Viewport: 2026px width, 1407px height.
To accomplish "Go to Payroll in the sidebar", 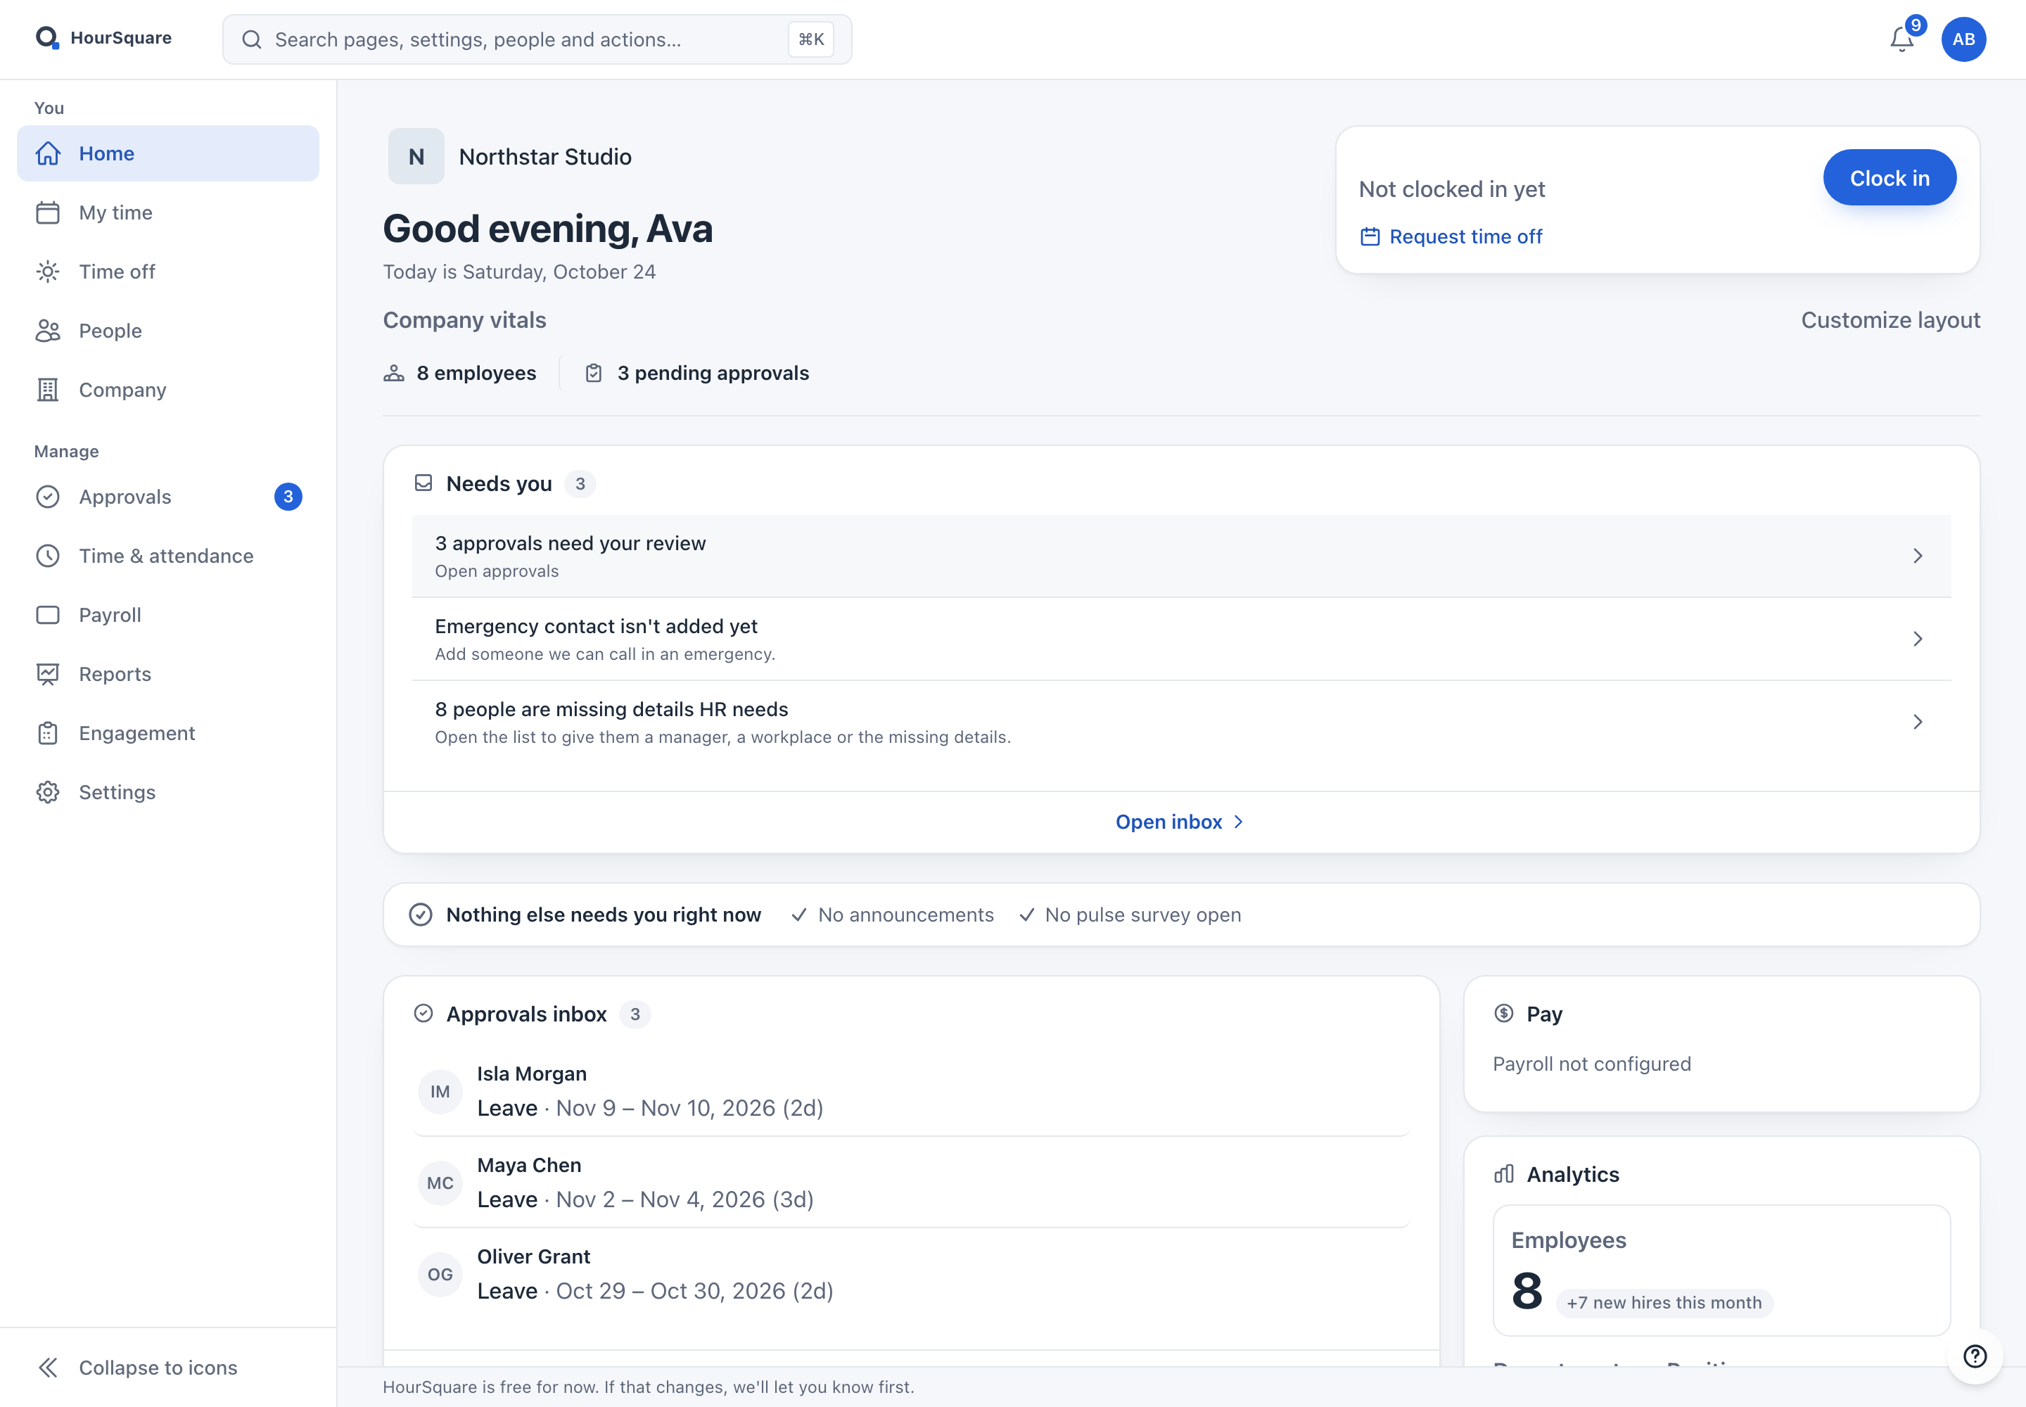I will point(167,614).
